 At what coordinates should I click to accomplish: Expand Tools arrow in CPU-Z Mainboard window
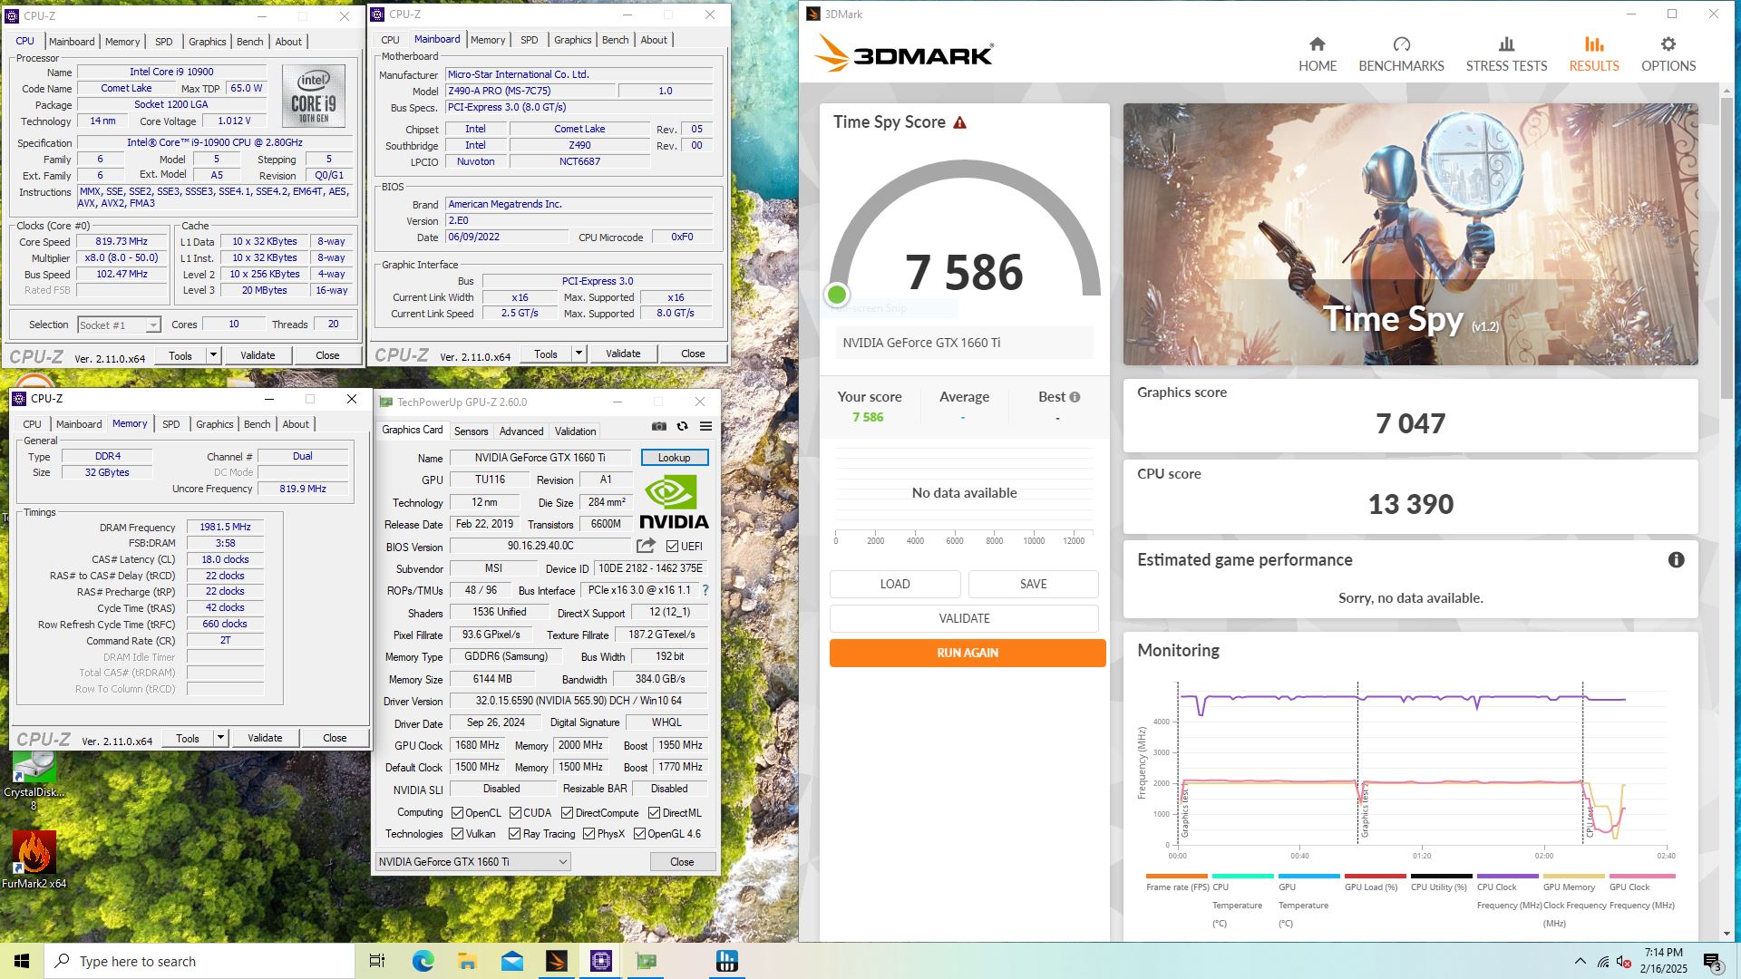[x=579, y=354]
